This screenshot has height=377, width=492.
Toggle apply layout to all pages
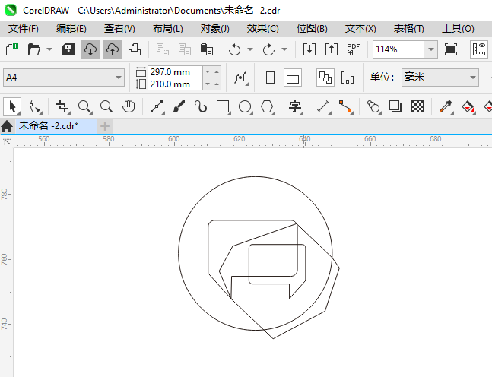325,78
